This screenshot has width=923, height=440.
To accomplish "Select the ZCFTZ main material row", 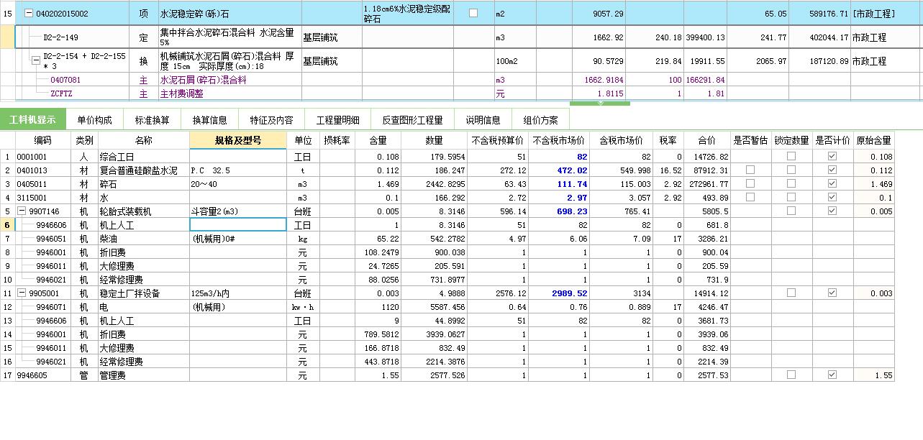I will click(x=61, y=93).
